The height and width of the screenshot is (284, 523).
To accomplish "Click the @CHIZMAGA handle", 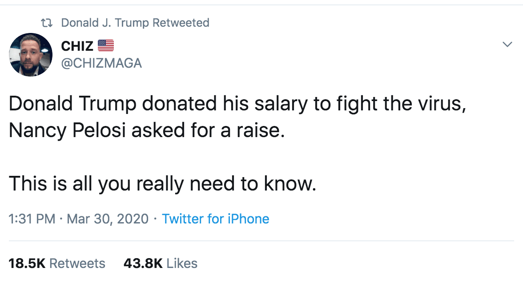I will 101,63.
